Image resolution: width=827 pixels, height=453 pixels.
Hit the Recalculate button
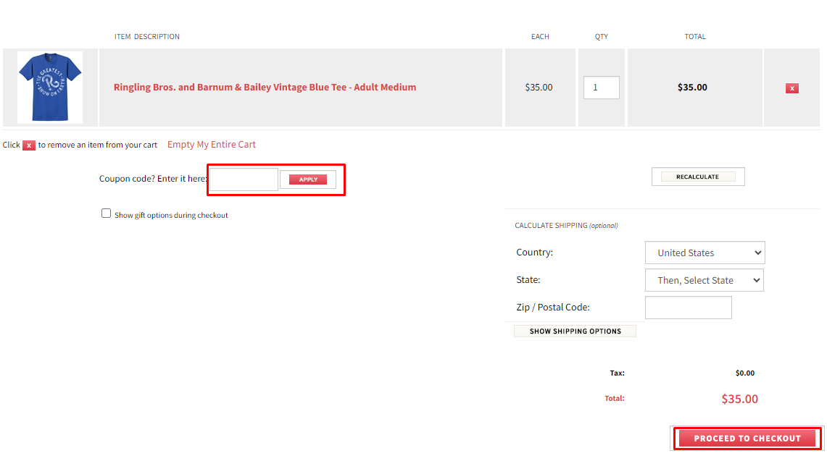(x=697, y=177)
